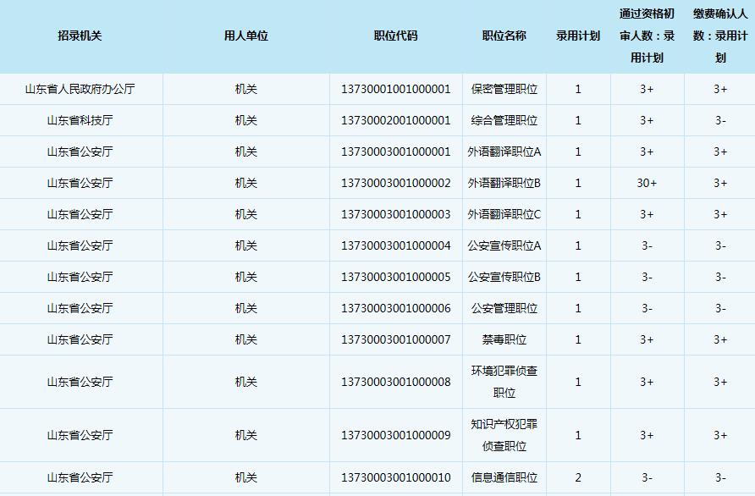Select 山东省科技厅 cell
Viewport: 755px width, 496px height.
(x=80, y=120)
